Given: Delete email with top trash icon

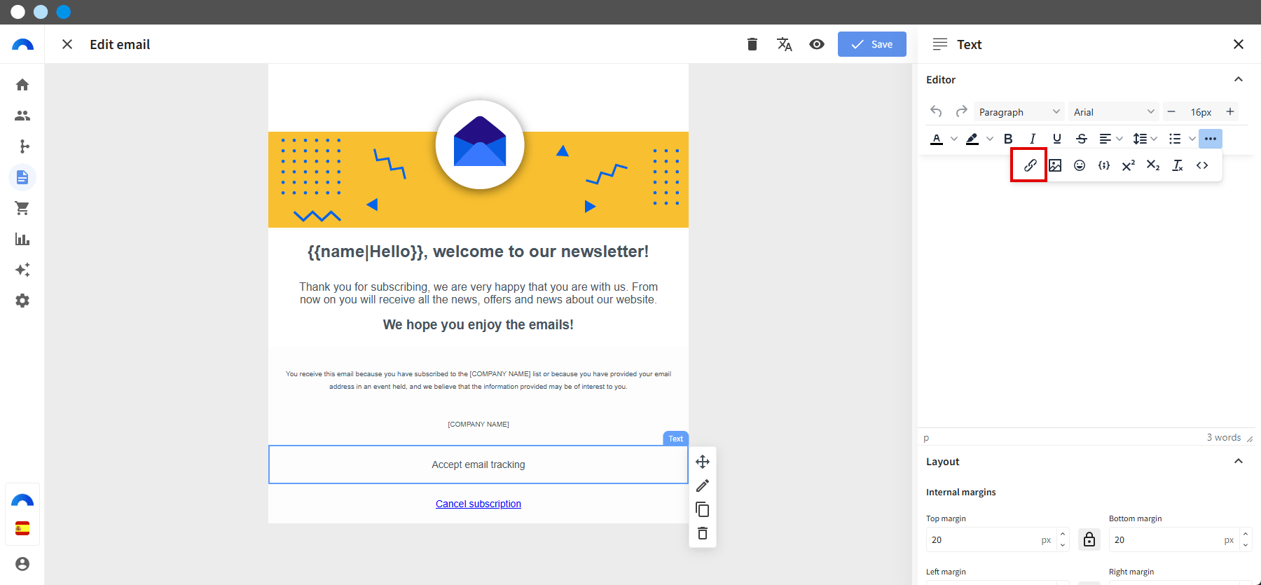Looking at the screenshot, I should pos(752,44).
